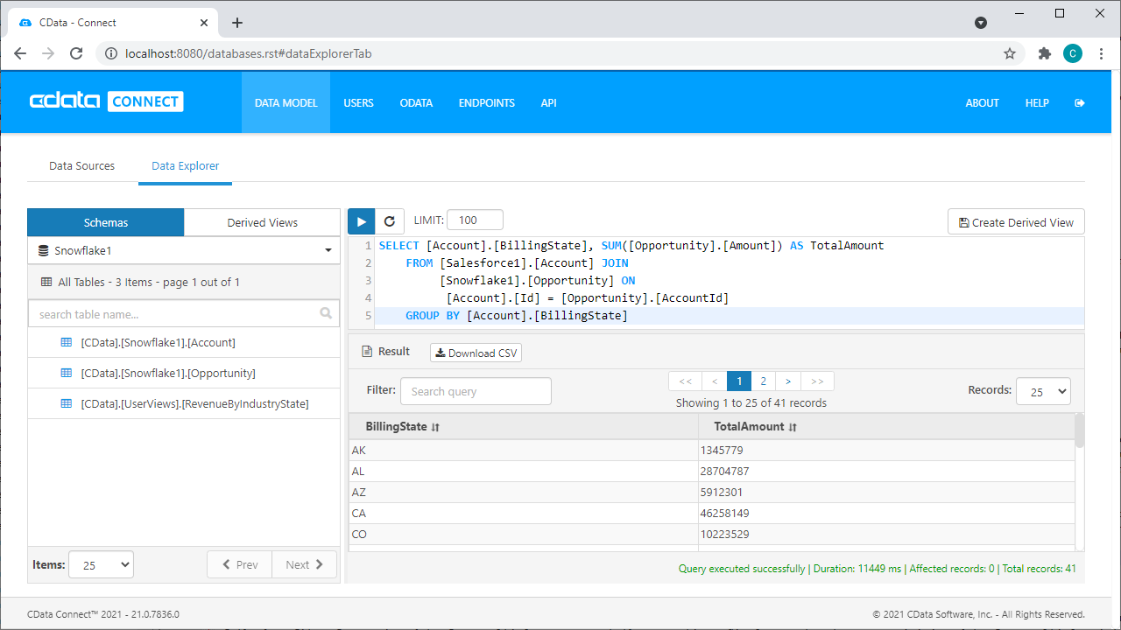Open the Items per page dropdown
The width and height of the screenshot is (1121, 630).
[101, 565]
